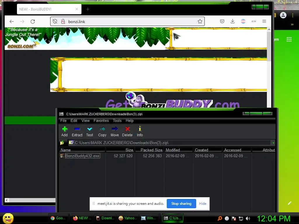This screenshot has height=224, width=299.
Task: Click the volume speaker tray icon
Action: pyautogui.click(x=248, y=218)
